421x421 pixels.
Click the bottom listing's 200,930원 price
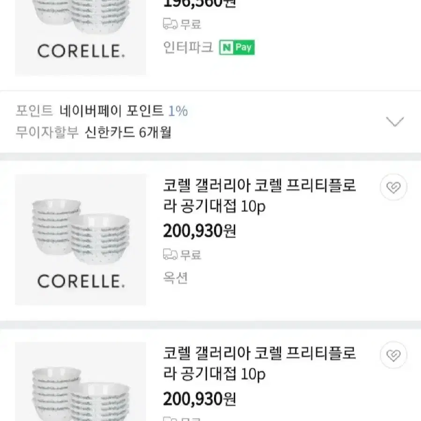tap(199, 399)
